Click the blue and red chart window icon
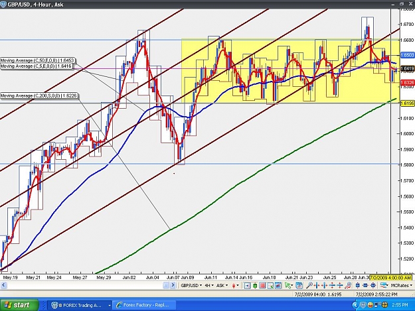 (278, 285)
